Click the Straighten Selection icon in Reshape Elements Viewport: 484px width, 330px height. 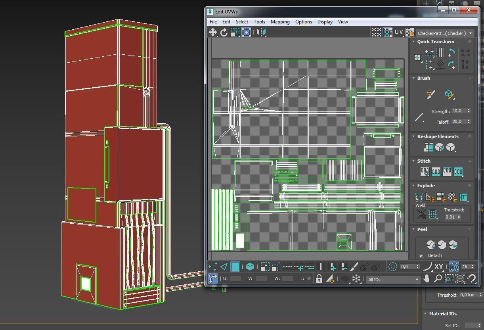pos(429,148)
